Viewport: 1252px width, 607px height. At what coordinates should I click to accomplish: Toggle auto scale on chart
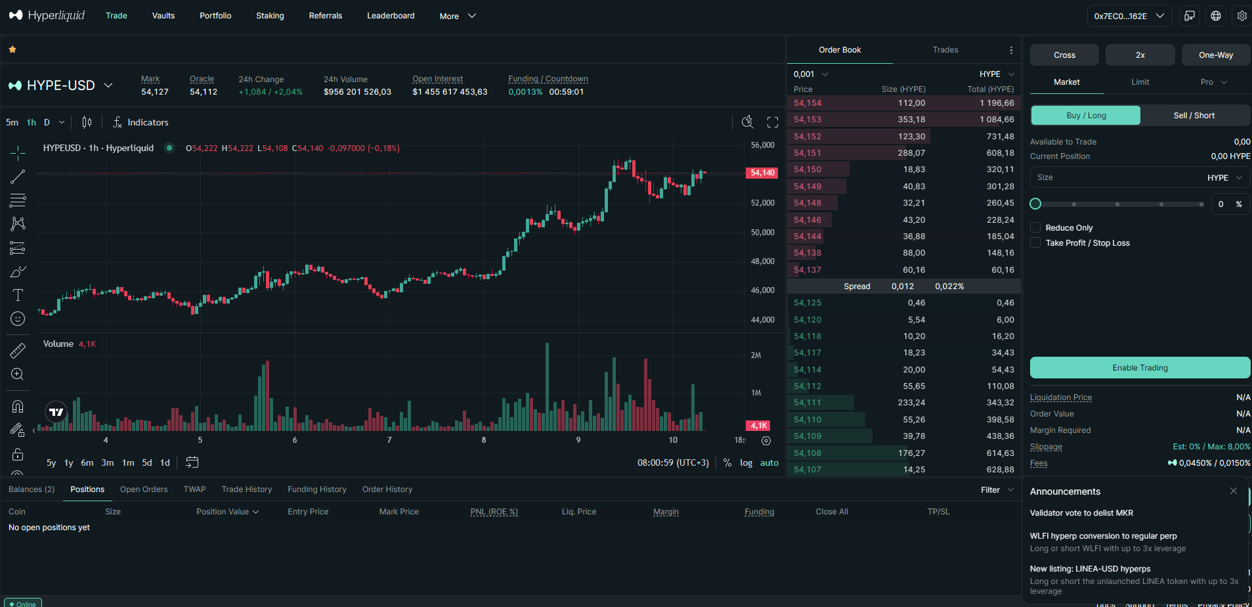pos(769,463)
